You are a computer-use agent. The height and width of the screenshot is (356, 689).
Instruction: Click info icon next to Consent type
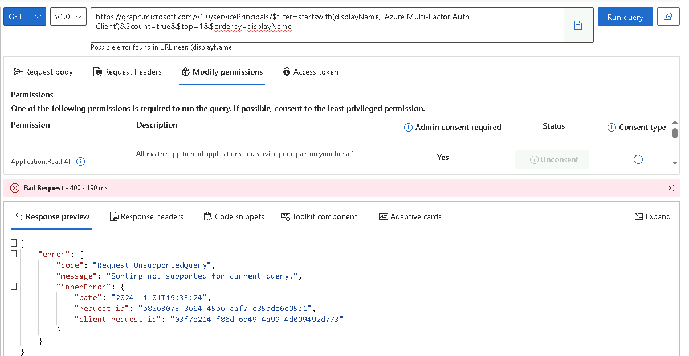(x=611, y=127)
